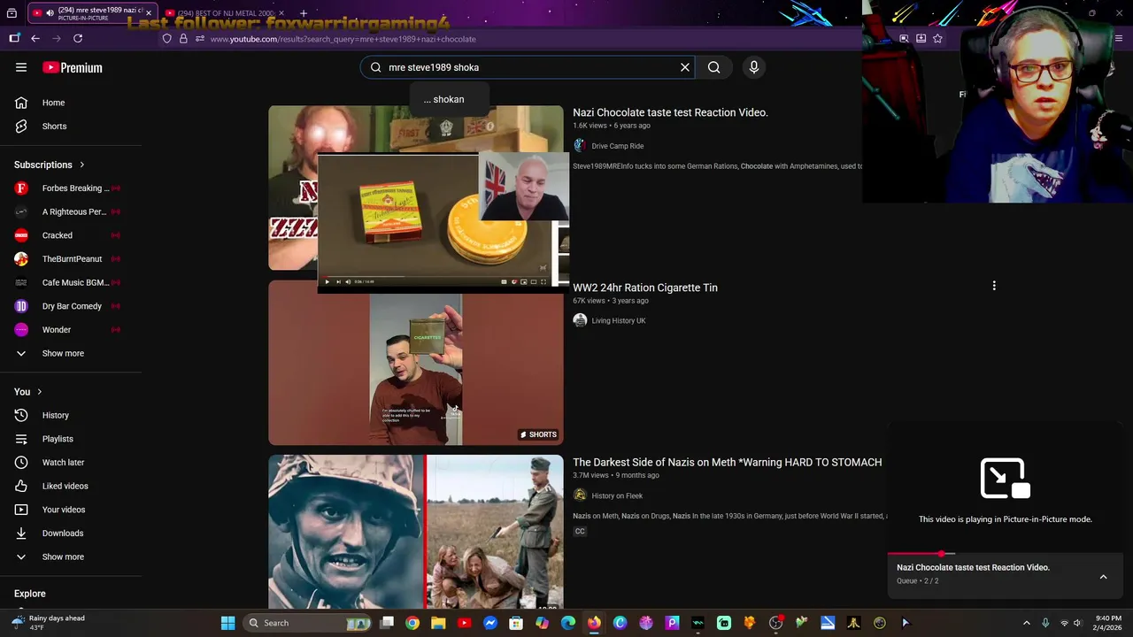Screen dimensions: 1133x637
Task: Visit Living History UK channel
Action: [x=618, y=320]
